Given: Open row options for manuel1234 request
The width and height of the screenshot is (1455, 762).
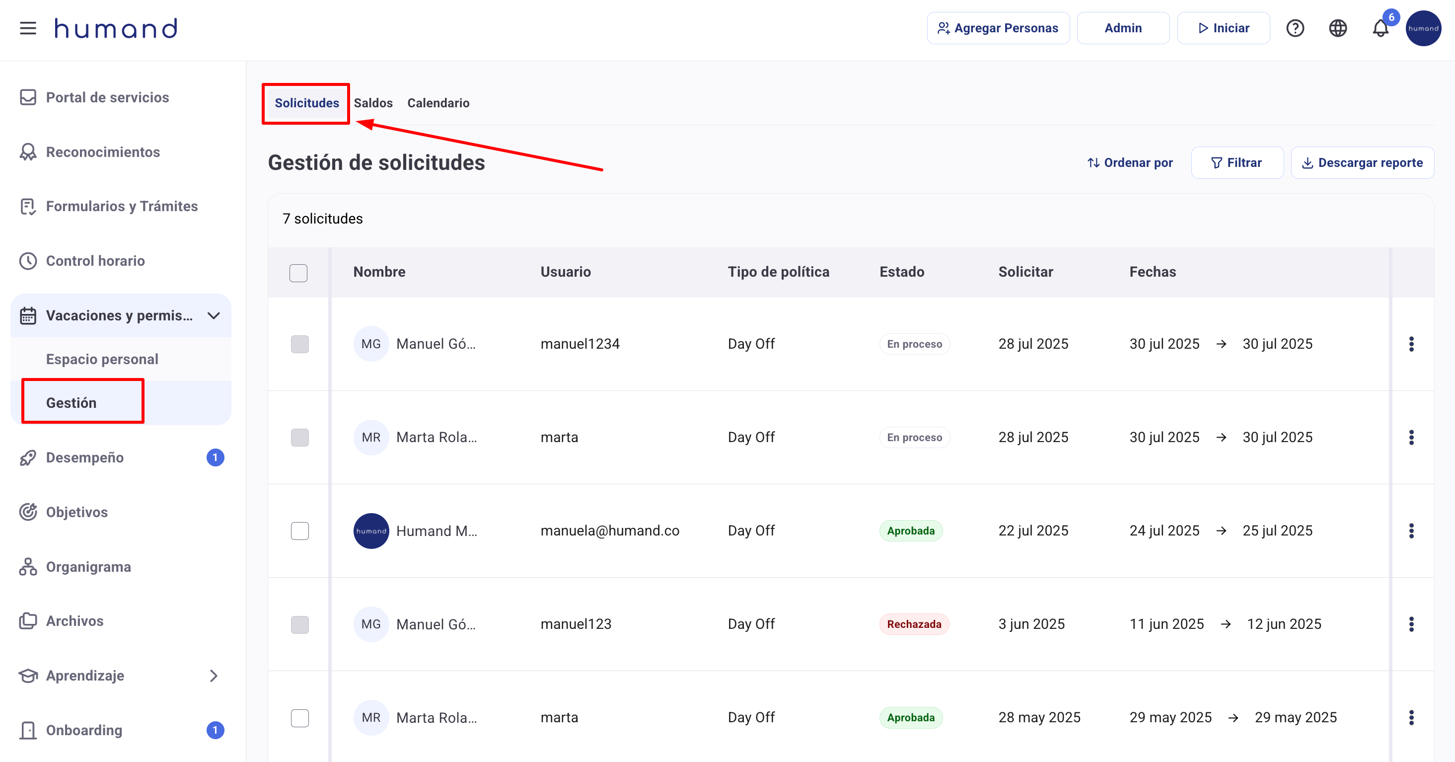Looking at the screenshot, I should [1410, 344].
